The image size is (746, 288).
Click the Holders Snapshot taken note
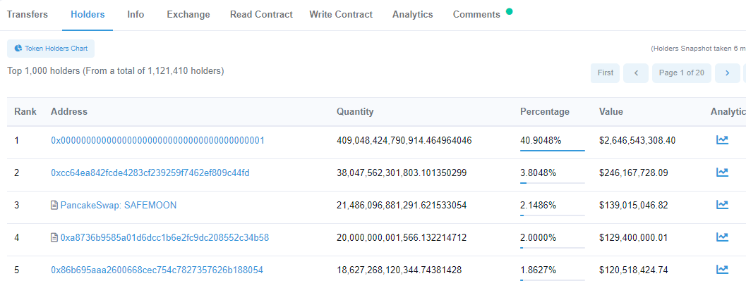(698, 49)
